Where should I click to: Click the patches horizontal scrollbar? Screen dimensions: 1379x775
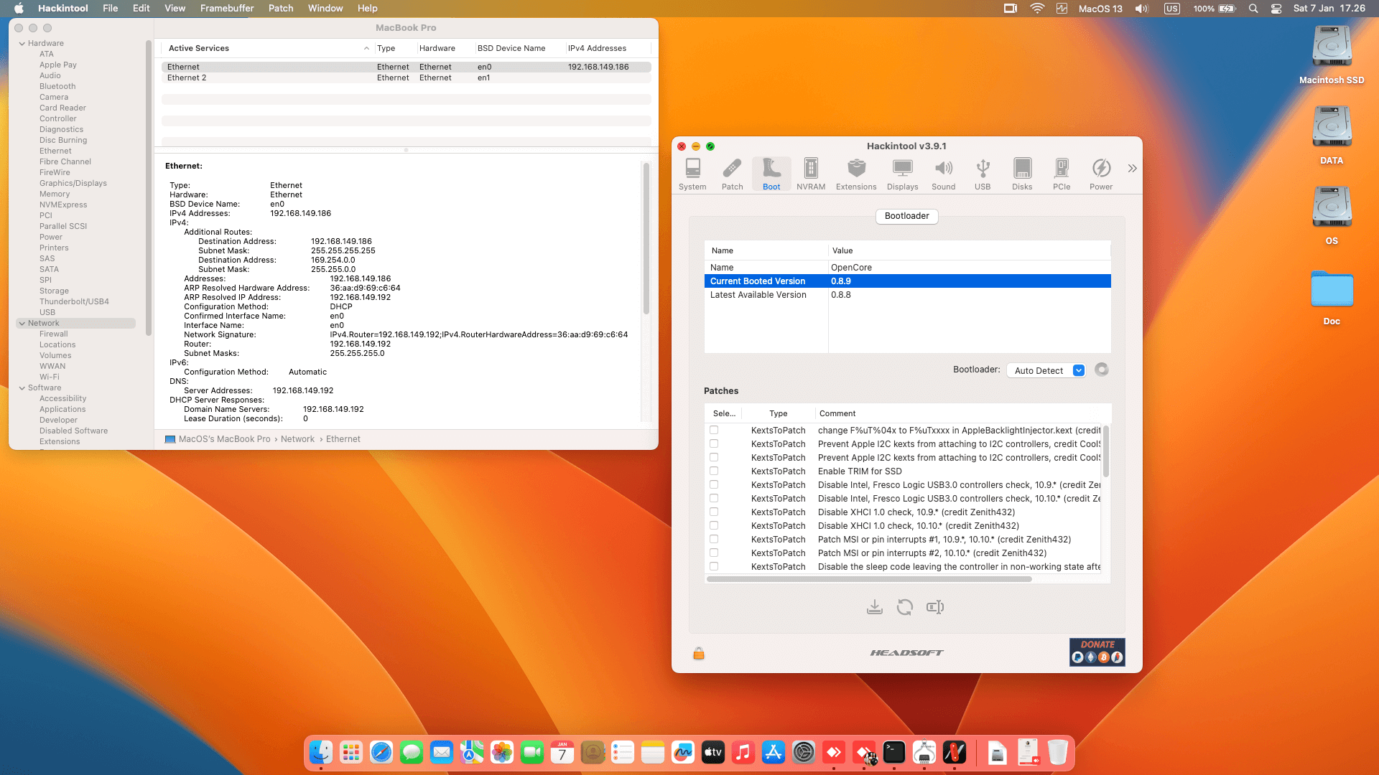(x=869, y=579)
